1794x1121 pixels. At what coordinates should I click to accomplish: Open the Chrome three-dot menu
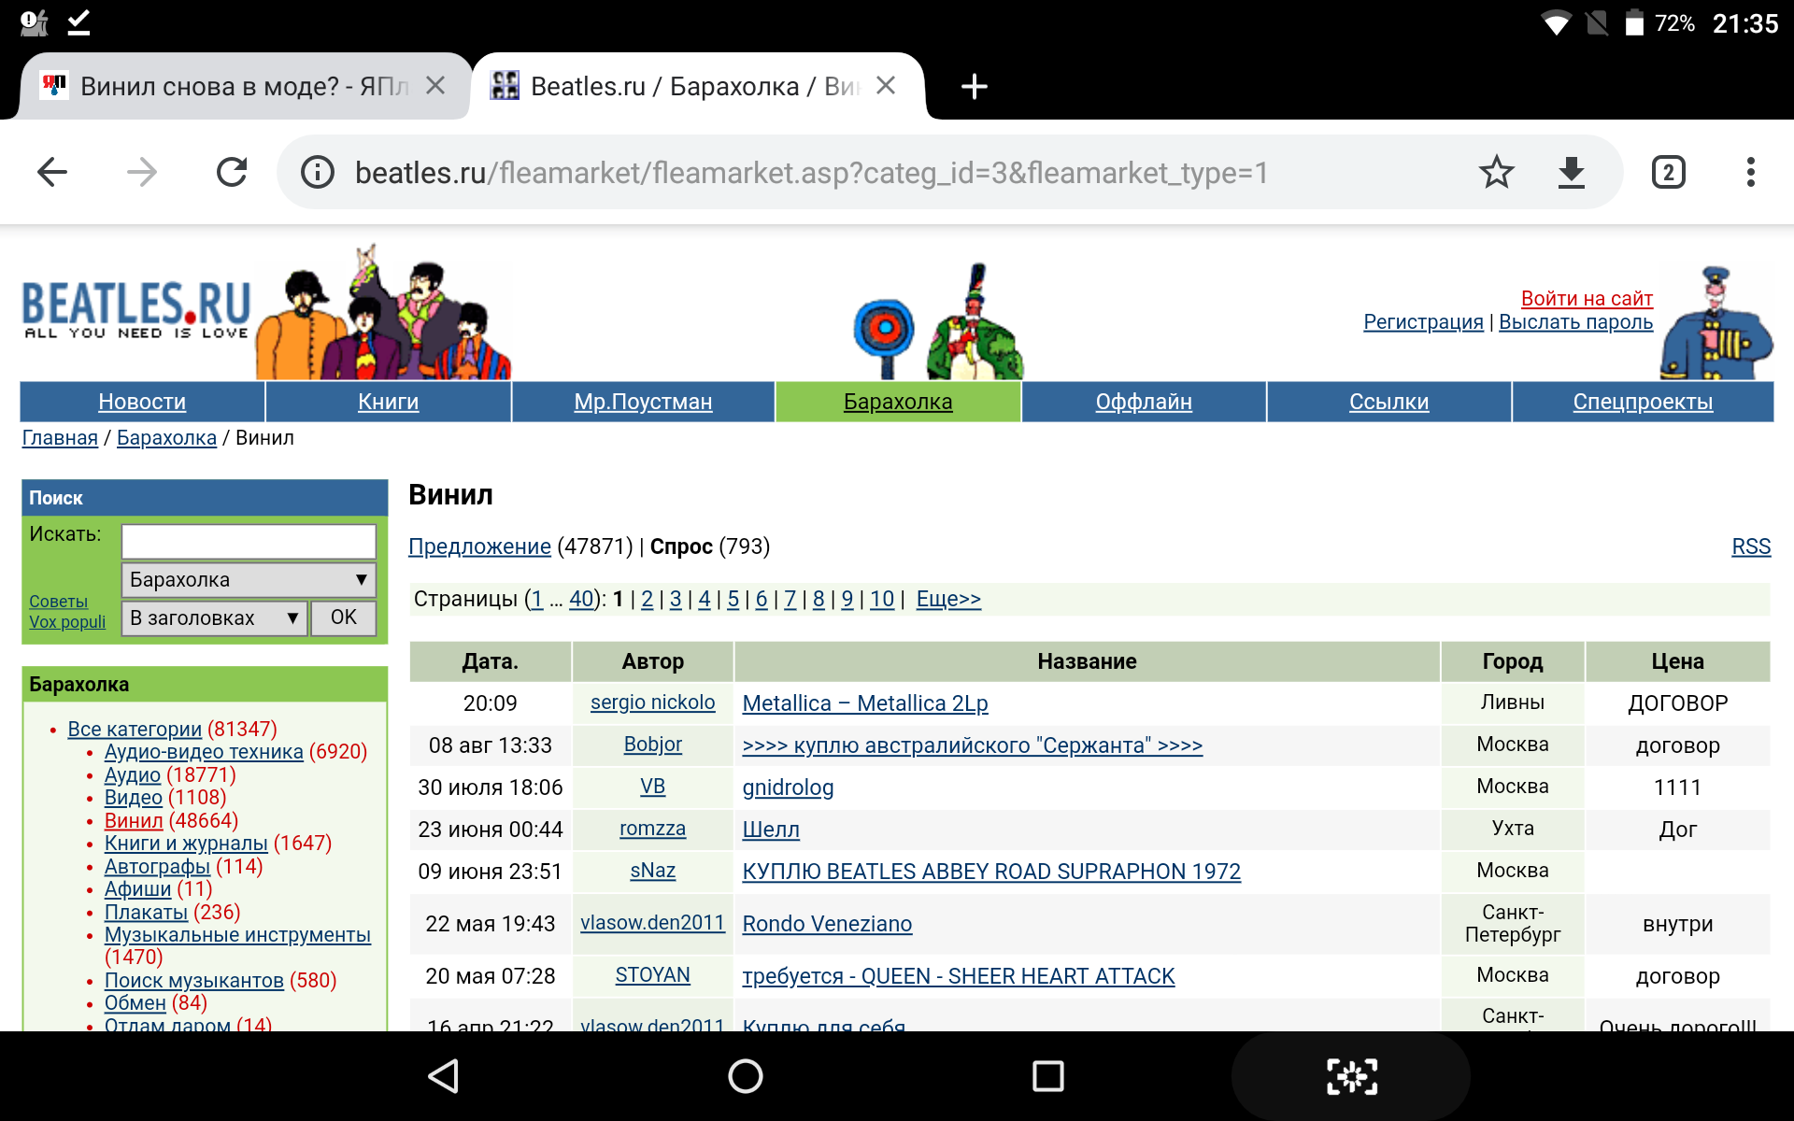(1751, 172)
